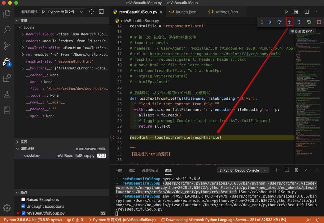Click the Python: 当前文件 debug status item
The height and width of the screenshot is (223, 324).
122,220
